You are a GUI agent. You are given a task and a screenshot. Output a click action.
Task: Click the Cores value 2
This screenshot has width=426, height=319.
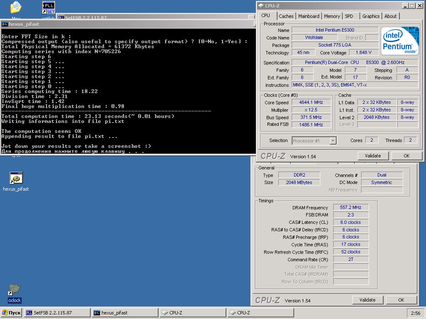click(x=372, y=140)
